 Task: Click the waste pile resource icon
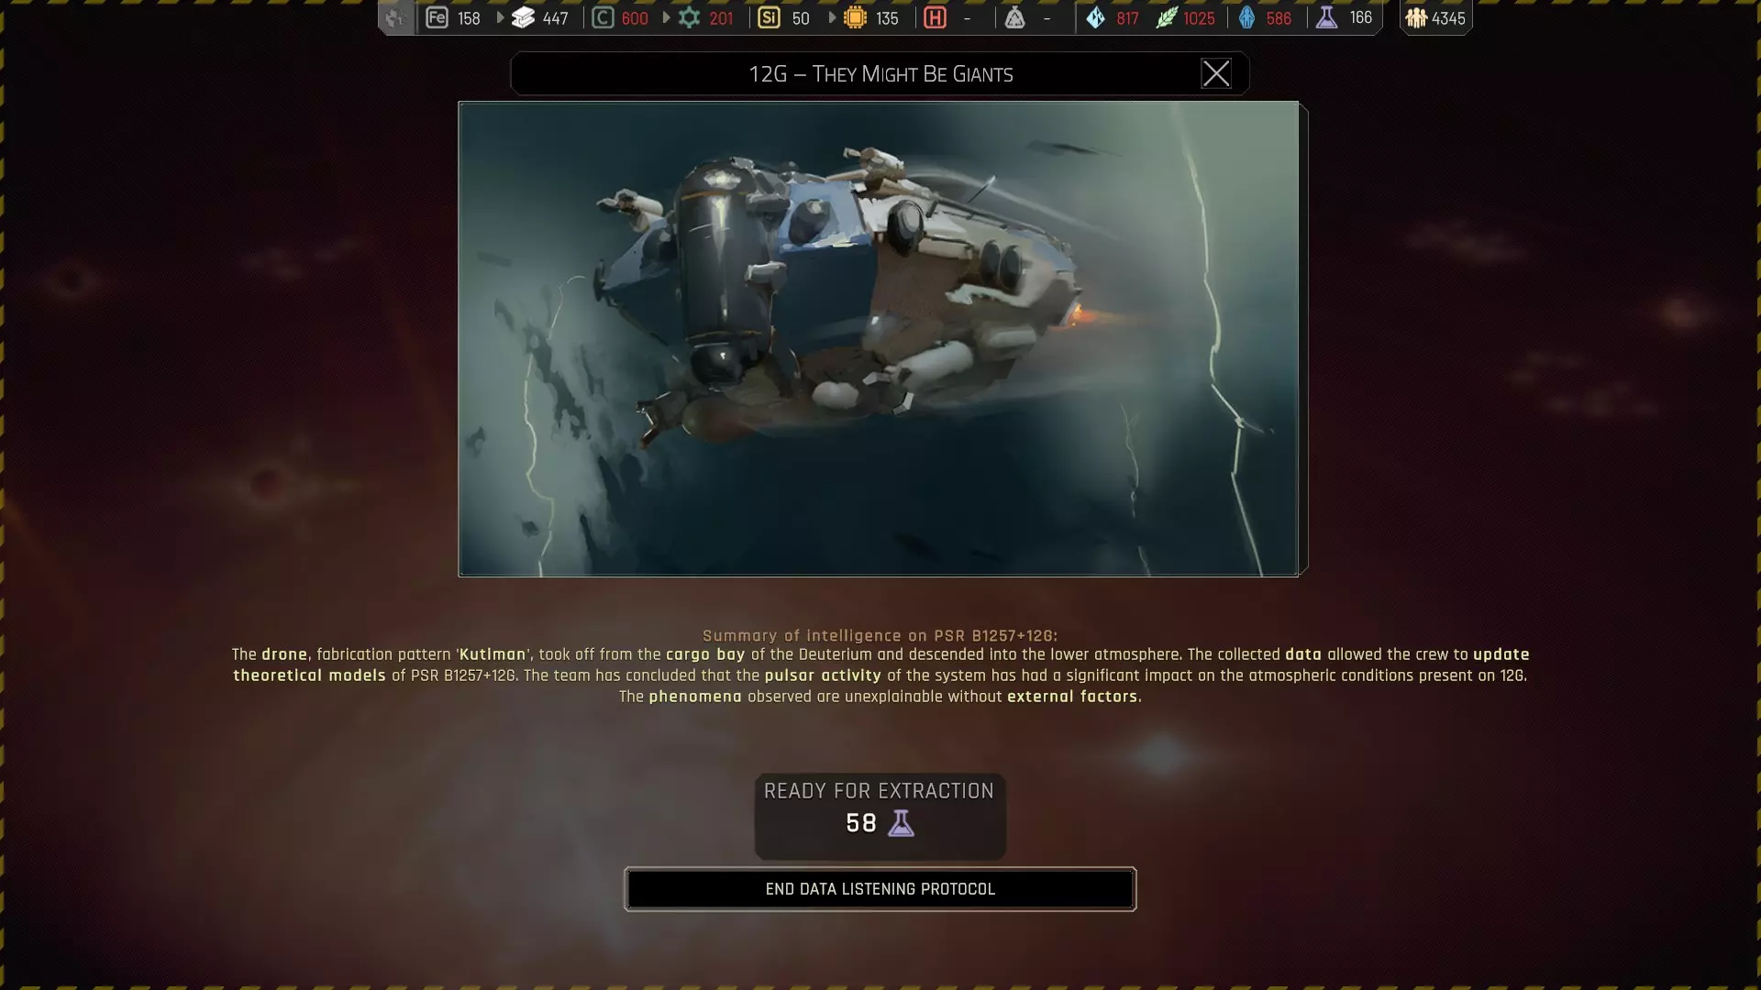coord(1014,17)
